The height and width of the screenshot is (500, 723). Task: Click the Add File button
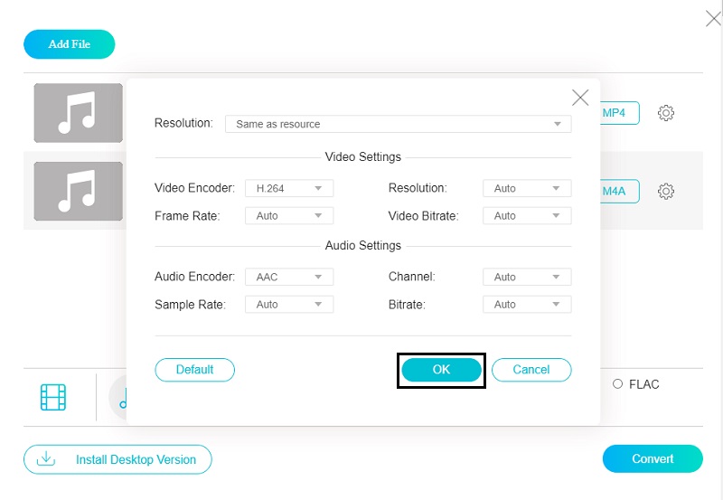pyautogui.click(x=70, y=44)
